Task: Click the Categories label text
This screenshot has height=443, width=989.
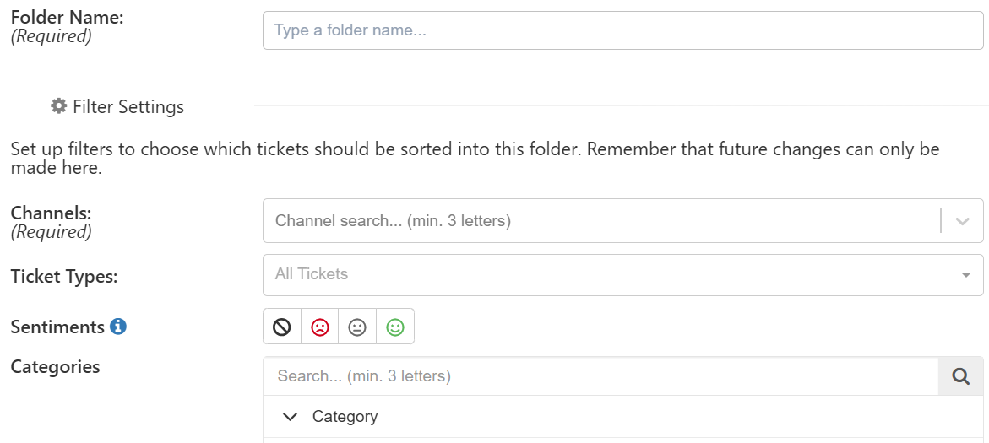Action: [x=56, y=366]
